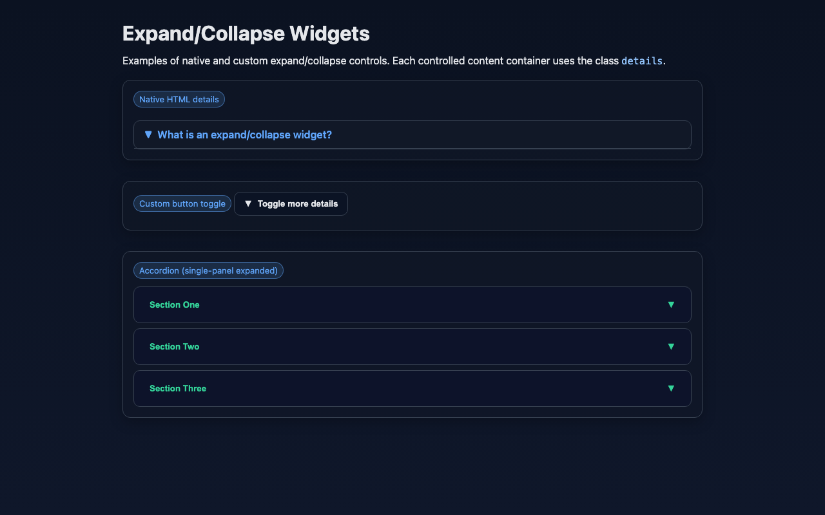This screenshot has height=515, width=825.
Task: Expand the Section One accordion panel
Action: (412, 304)
